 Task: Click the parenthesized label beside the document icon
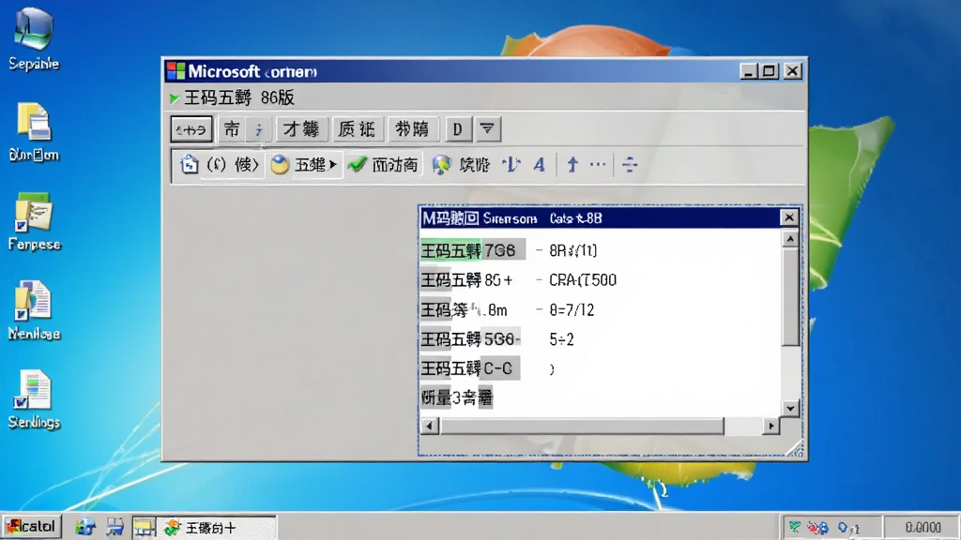coord(233,164)
